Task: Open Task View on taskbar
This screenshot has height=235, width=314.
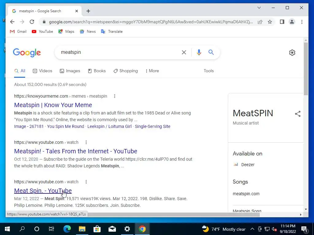Action: pyautogui.click(x=52, y=229)
